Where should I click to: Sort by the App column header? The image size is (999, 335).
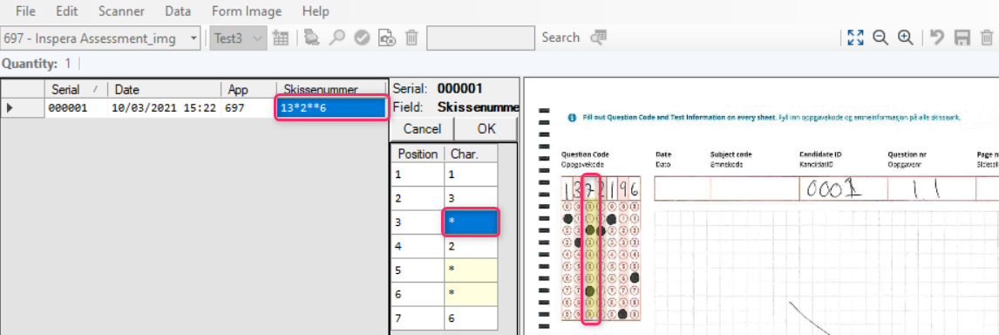248,89
